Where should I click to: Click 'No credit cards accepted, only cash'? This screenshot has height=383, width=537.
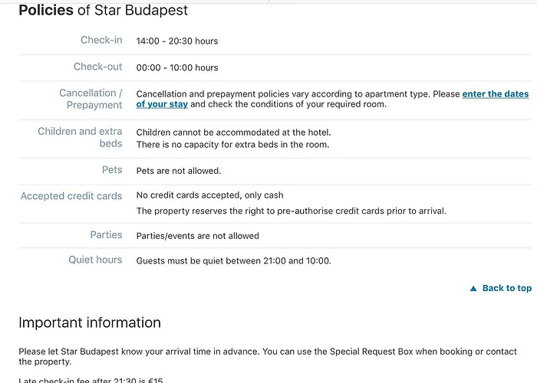point(210,195)
